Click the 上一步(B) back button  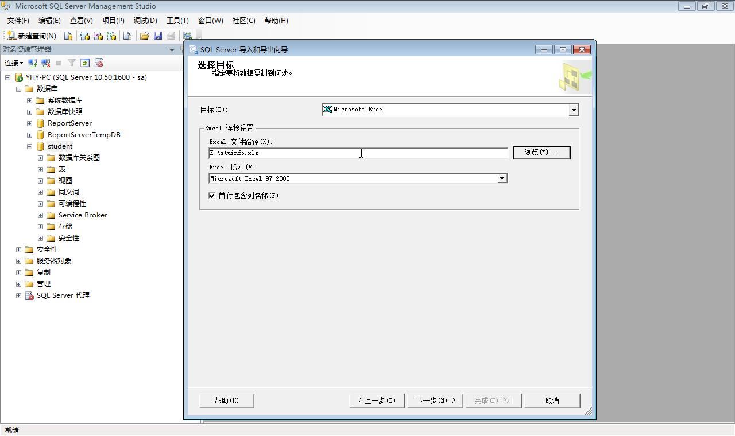tap(377, 400)
